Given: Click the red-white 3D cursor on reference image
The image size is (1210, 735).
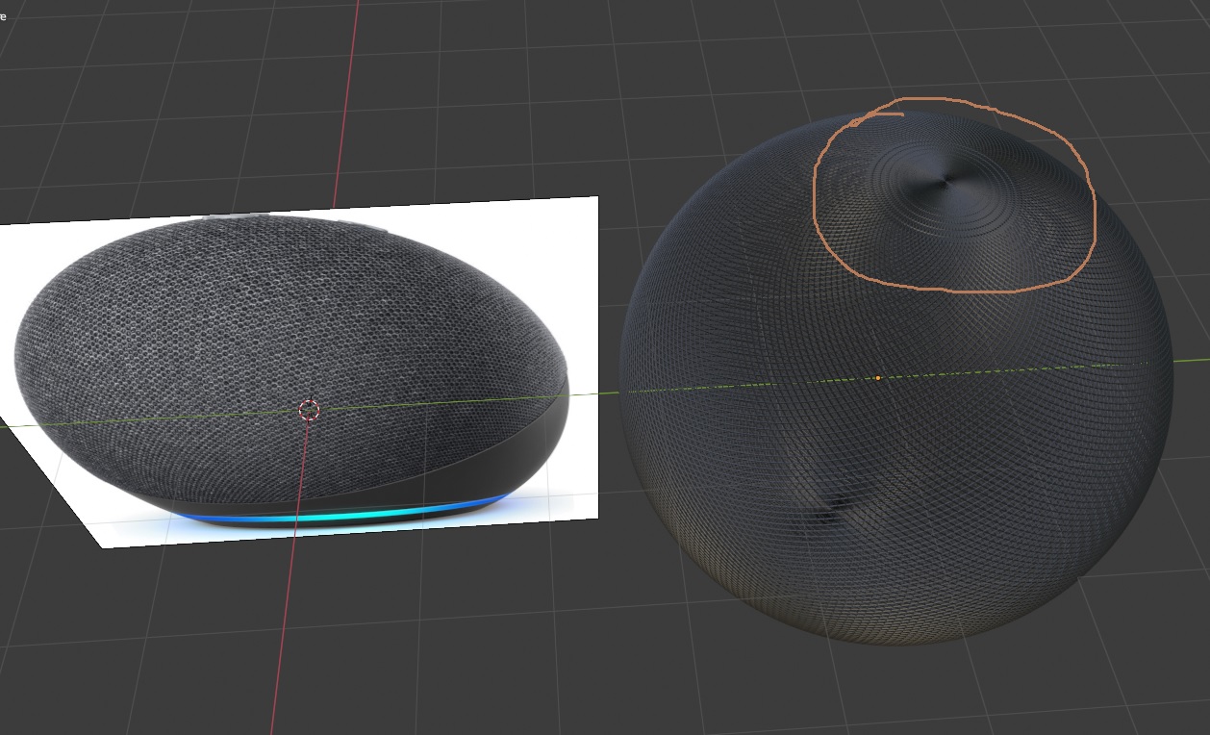Looking at the screenshot, I should (x=309, y=411).
